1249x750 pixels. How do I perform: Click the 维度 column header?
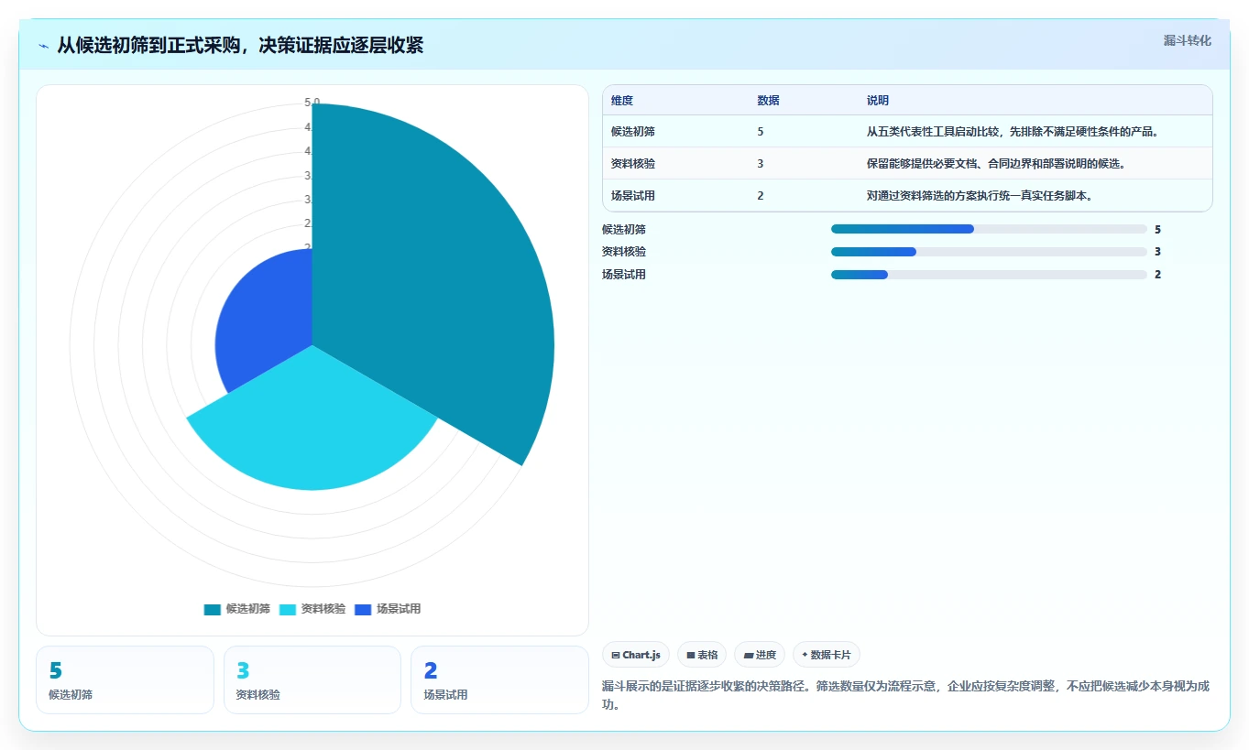622,101
